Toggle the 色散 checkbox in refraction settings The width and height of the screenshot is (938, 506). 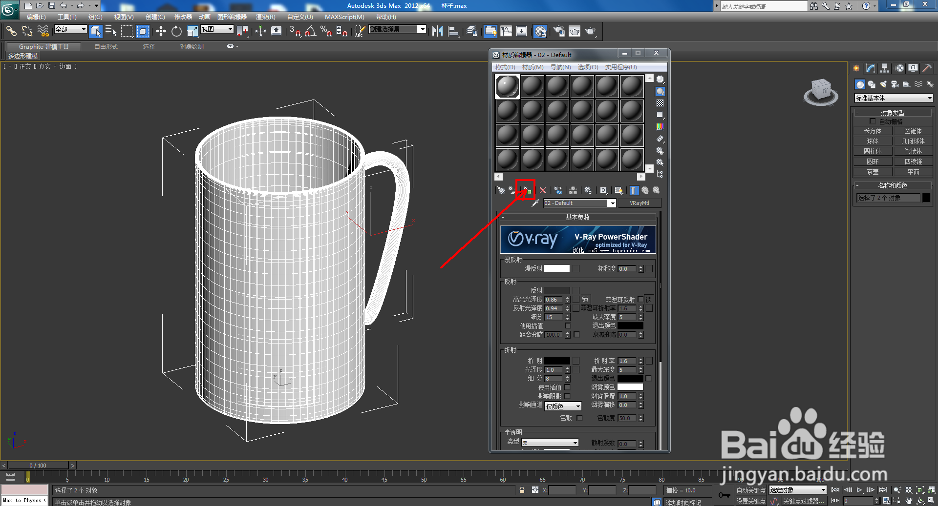click(580, 418)
